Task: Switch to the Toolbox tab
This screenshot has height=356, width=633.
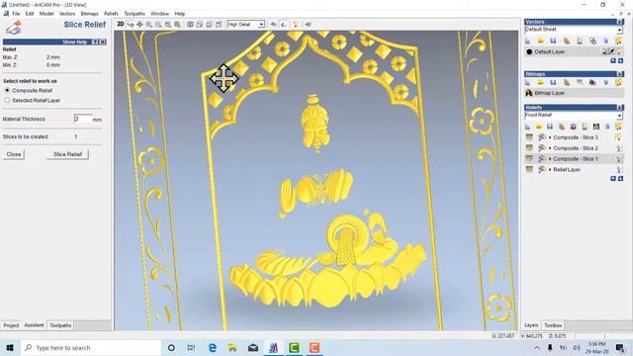Action: coord(553,325)
